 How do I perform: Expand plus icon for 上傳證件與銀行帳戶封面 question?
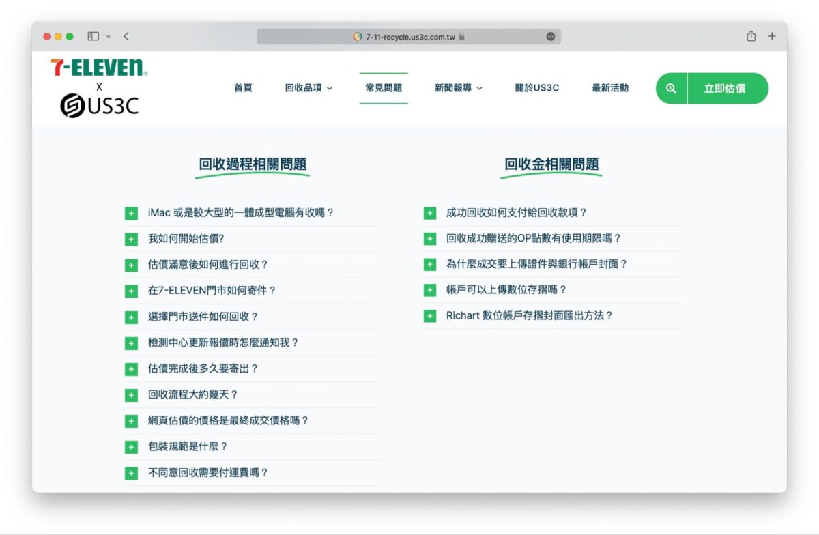(430, 264)
